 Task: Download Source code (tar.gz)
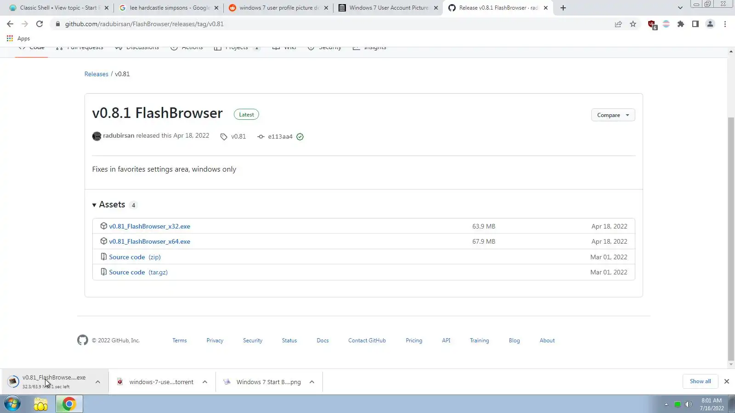[138, 272]
